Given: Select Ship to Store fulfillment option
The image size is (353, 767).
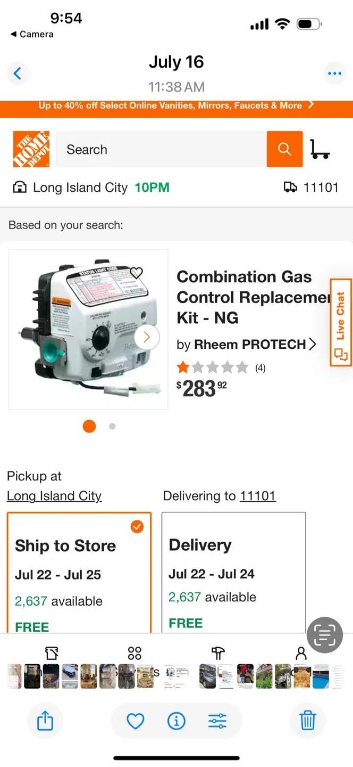Looking at the screenshot, I should click(x=79, y=573).
